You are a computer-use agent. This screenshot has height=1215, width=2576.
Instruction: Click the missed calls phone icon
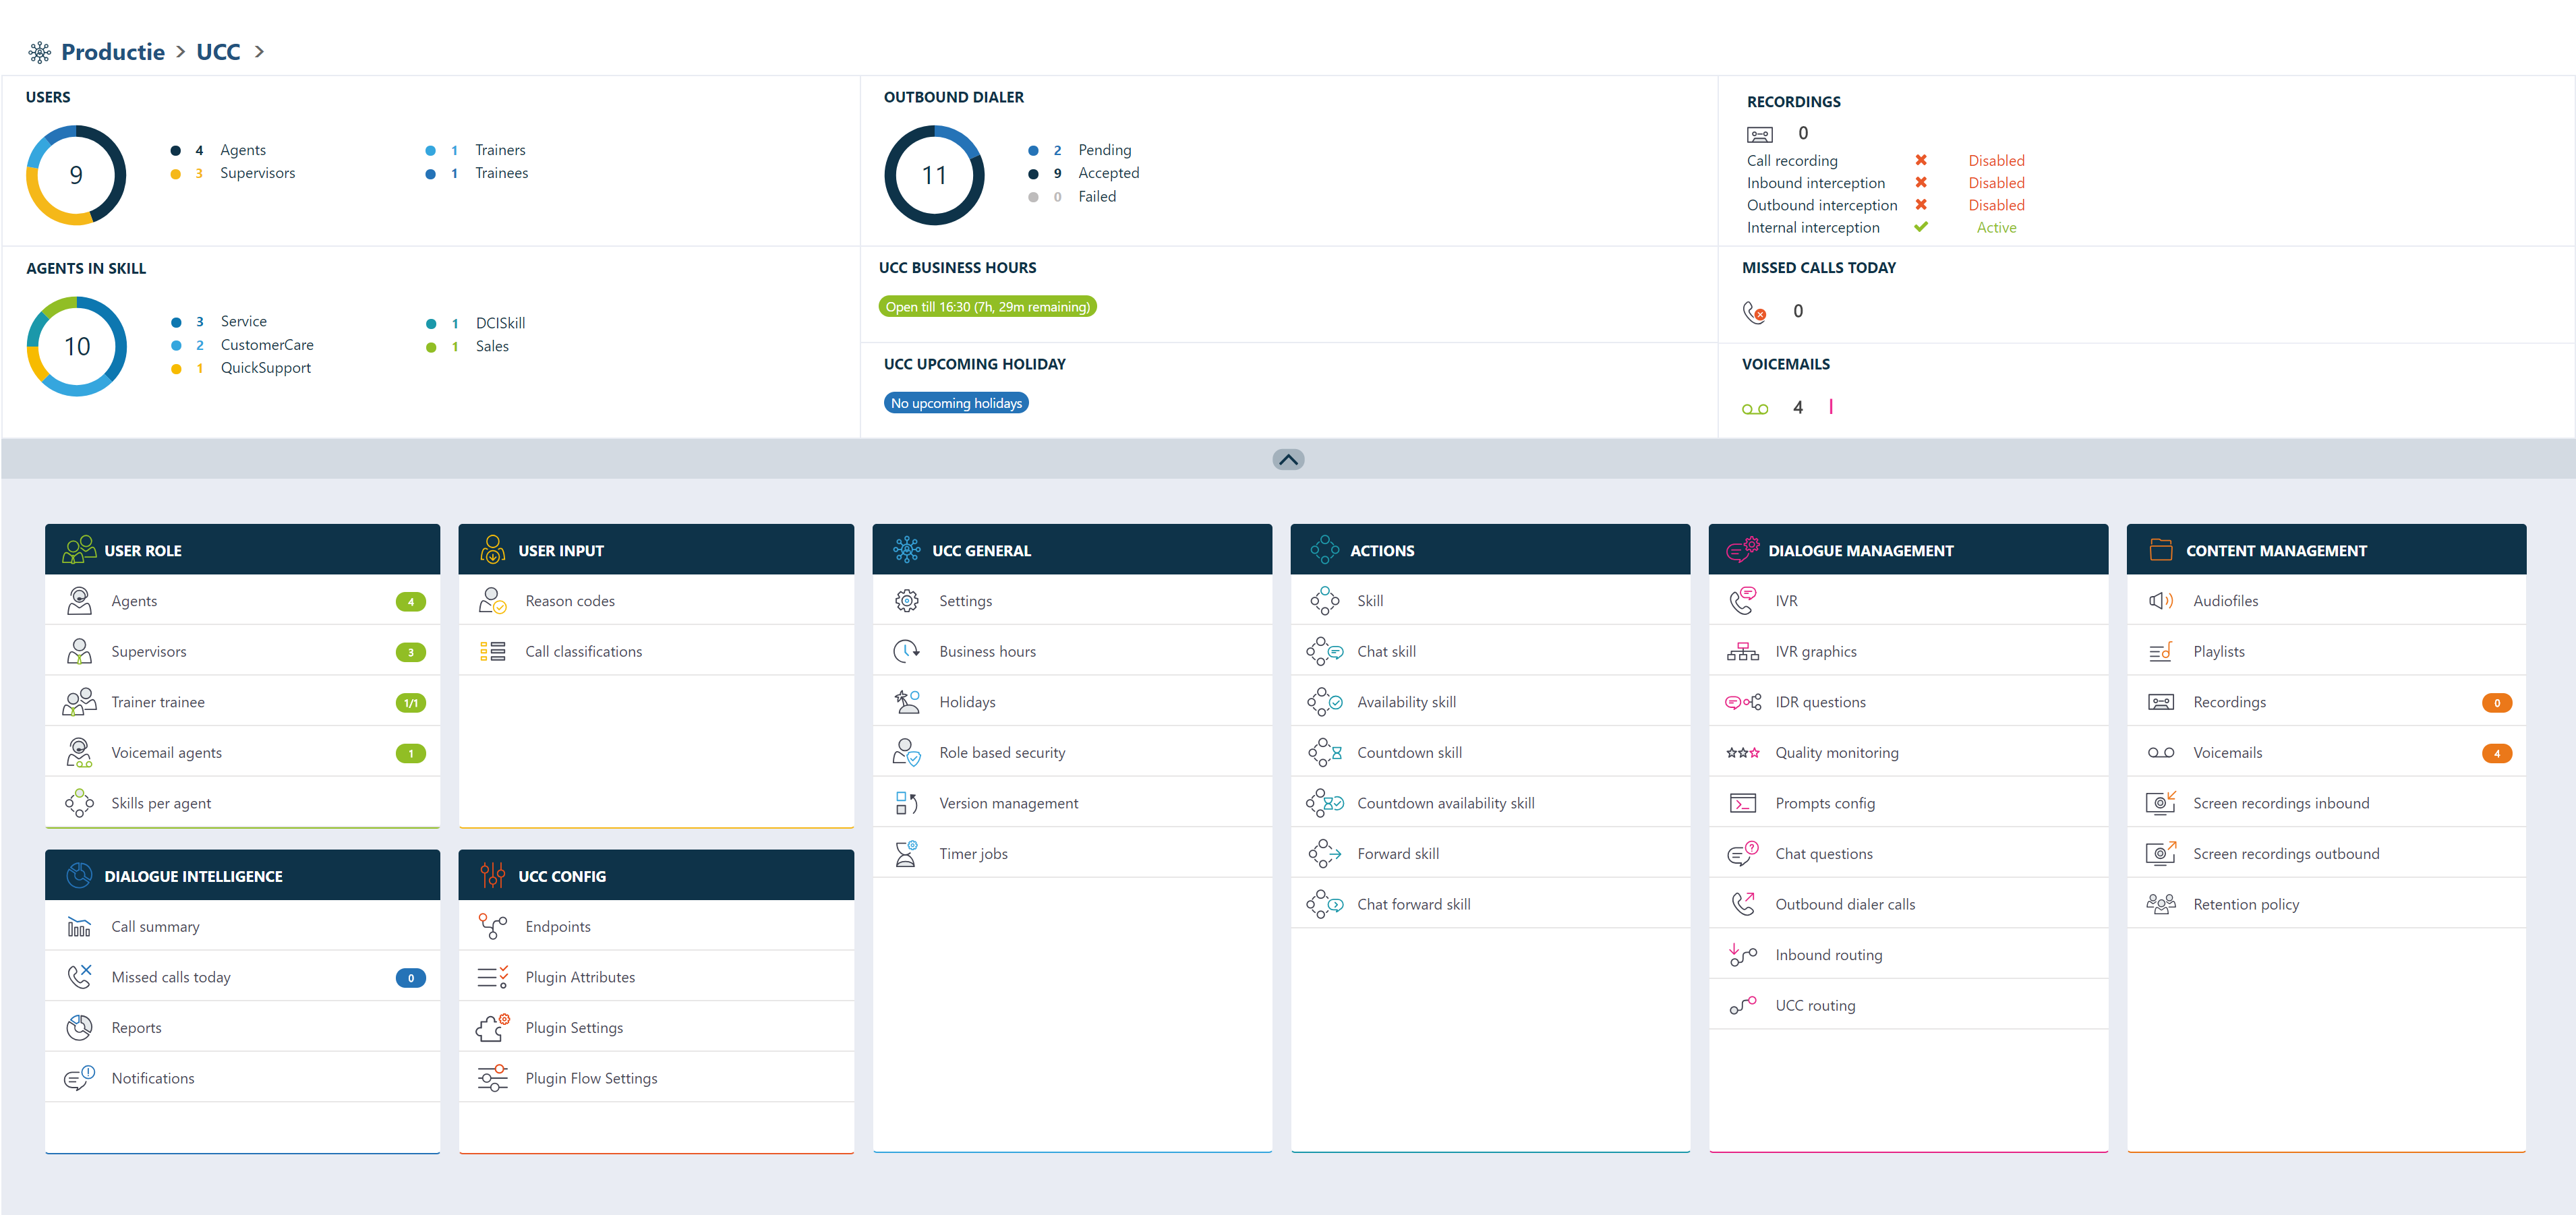click(1754, 312)
